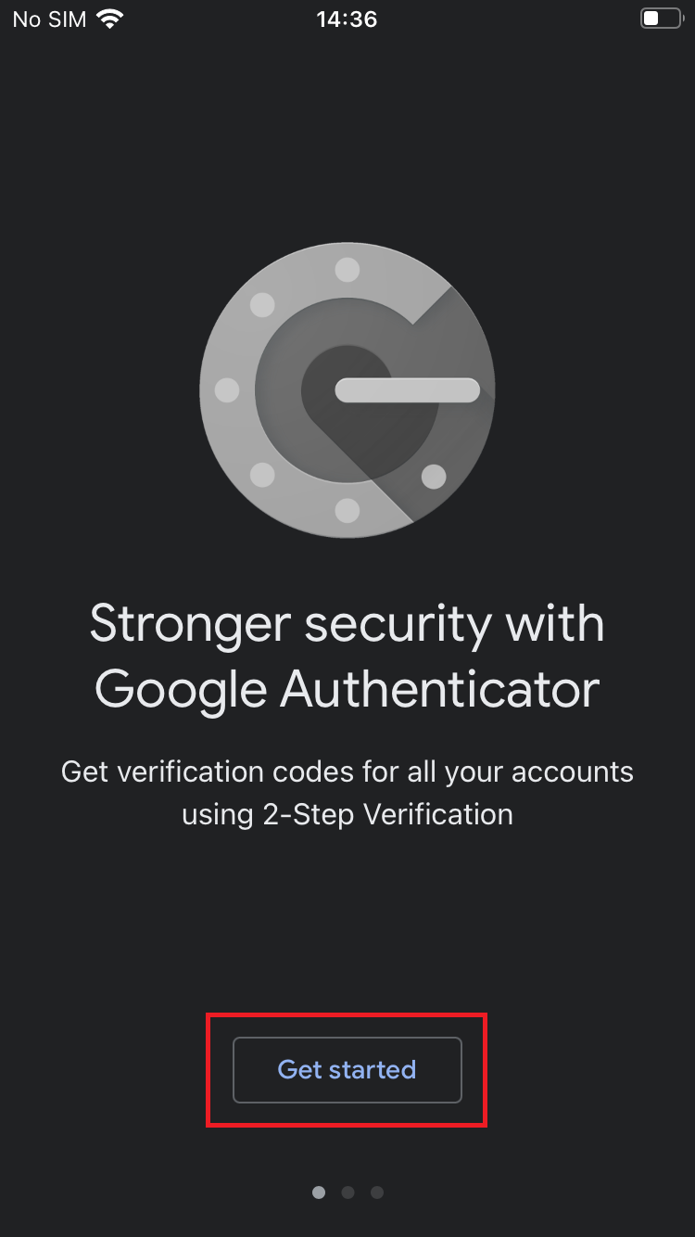Tap the No SIM carrier label
The width and height of the screenshot is (695, 1237).
point(49,19)
